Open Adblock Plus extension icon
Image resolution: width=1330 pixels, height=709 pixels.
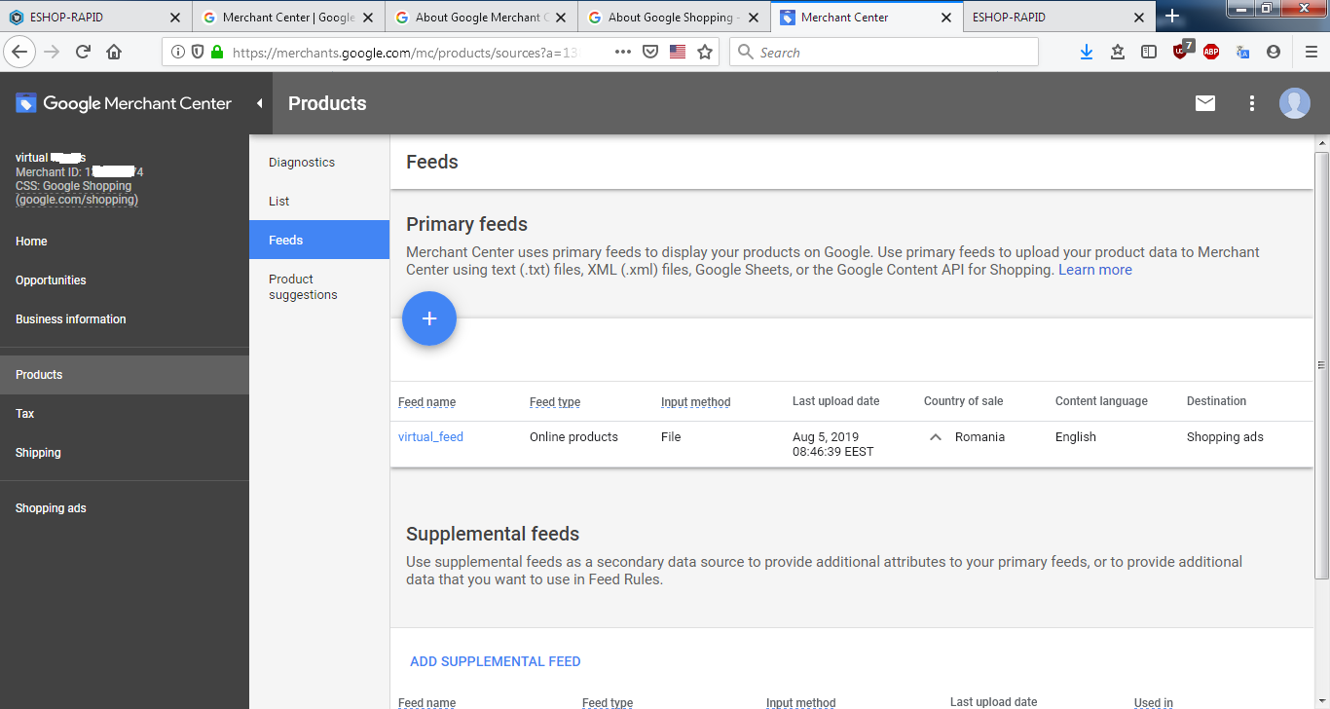coord(1211,52)
